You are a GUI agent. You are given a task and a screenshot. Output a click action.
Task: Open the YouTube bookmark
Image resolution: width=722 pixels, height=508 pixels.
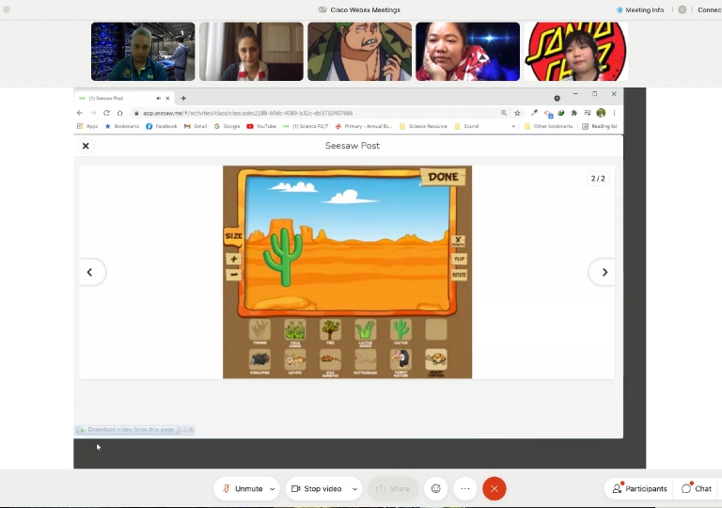tap(261, 126)
